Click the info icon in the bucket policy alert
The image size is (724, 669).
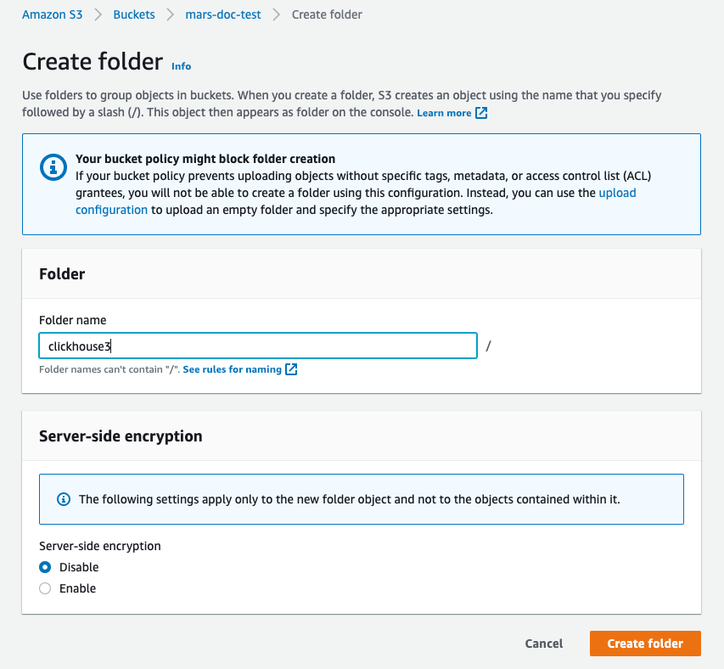[x=53, y=167]
